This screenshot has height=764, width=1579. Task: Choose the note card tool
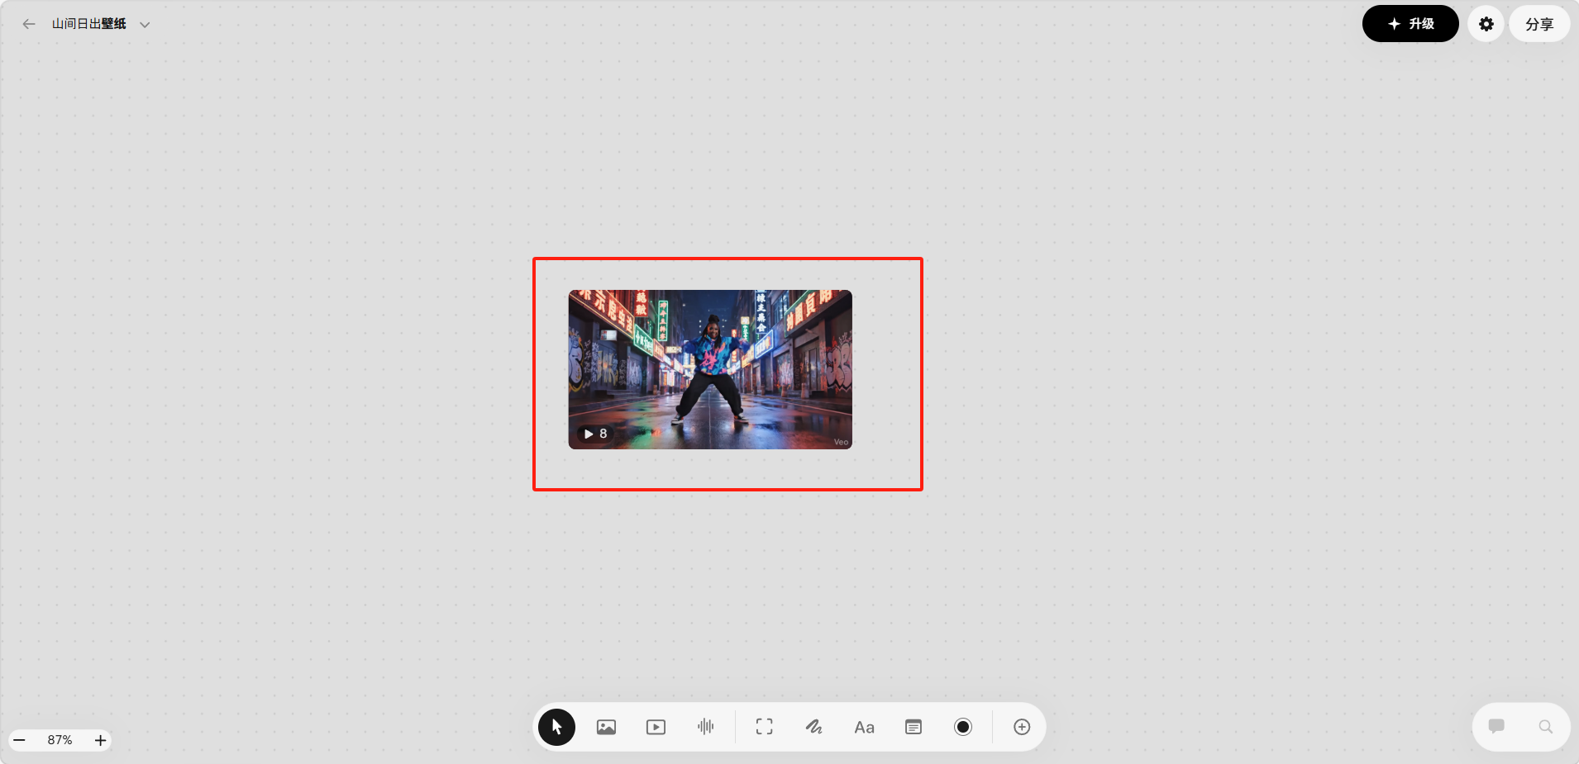tap(914, 727)
